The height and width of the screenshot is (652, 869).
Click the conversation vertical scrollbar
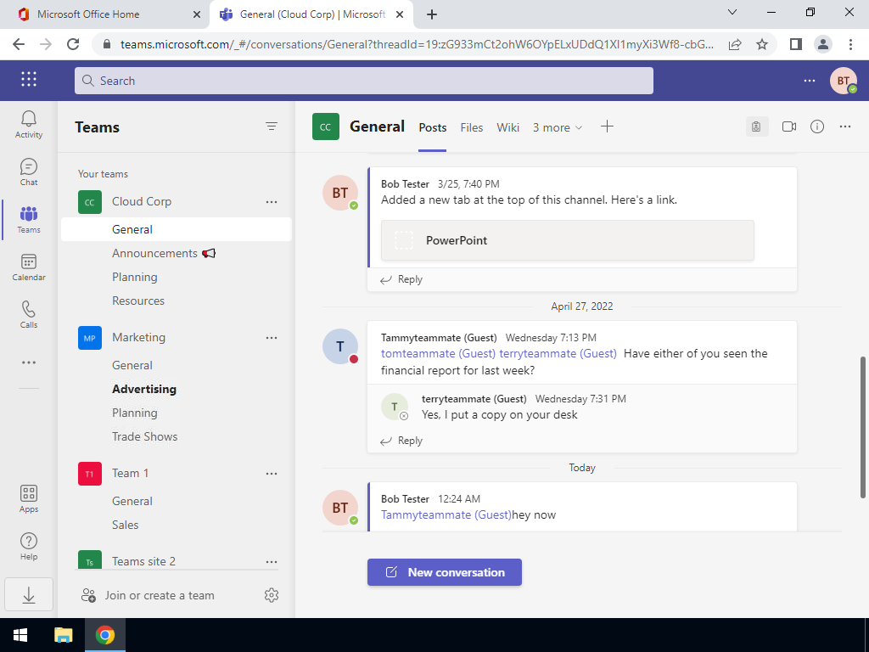pyautogui.click(x=863, y=427)
